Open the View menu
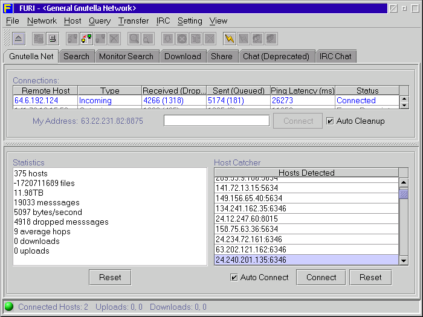 coord(218,21)
